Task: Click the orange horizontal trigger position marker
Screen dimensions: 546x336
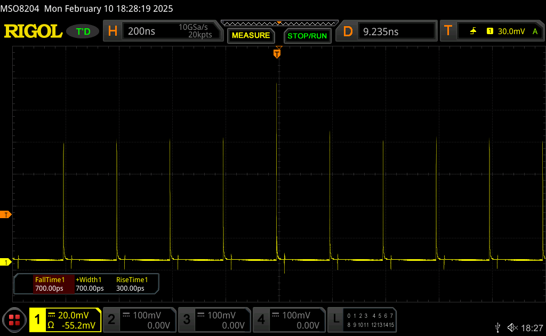Action: point(277,53)
